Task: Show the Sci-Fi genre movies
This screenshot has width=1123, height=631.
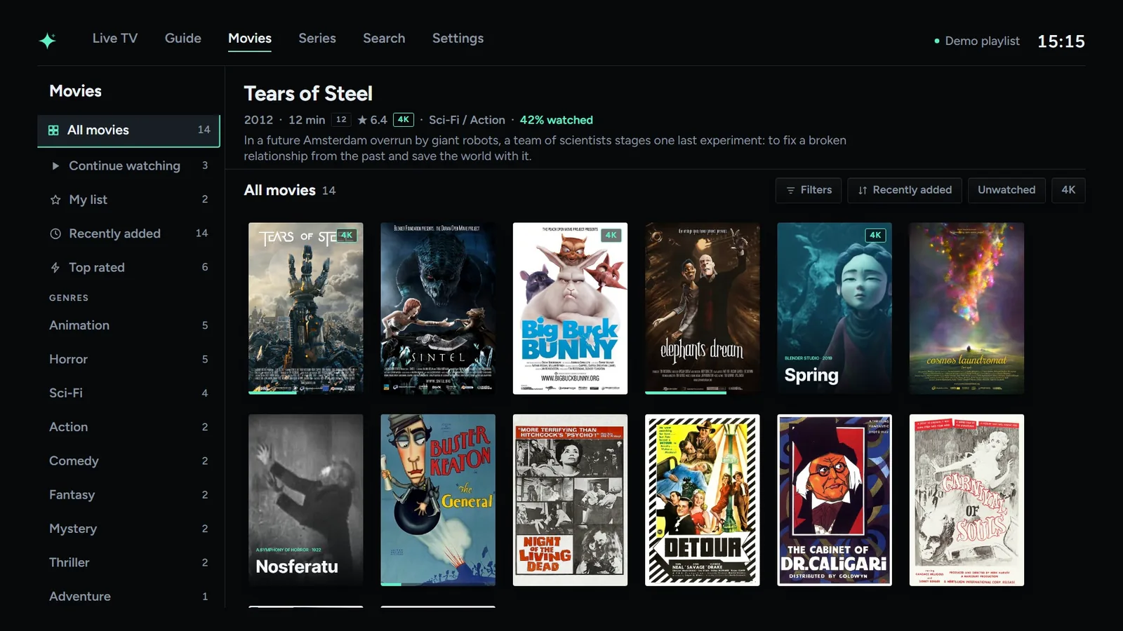Action: click(128, 393)
